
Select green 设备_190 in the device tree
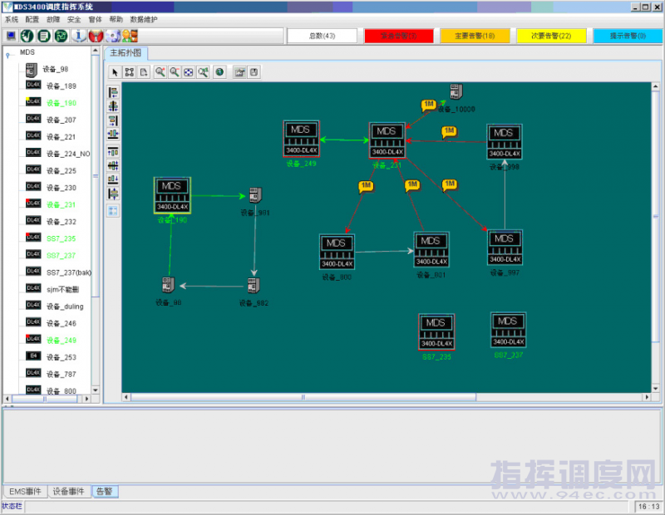[x=62, y=103]
